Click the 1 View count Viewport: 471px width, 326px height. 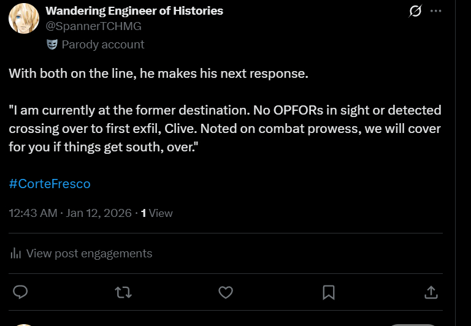click(157, 213)
